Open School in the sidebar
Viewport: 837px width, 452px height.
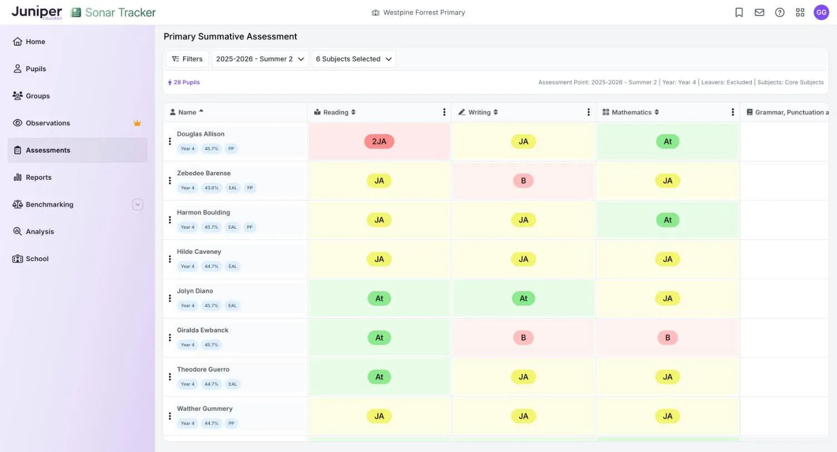pos(77,259)
